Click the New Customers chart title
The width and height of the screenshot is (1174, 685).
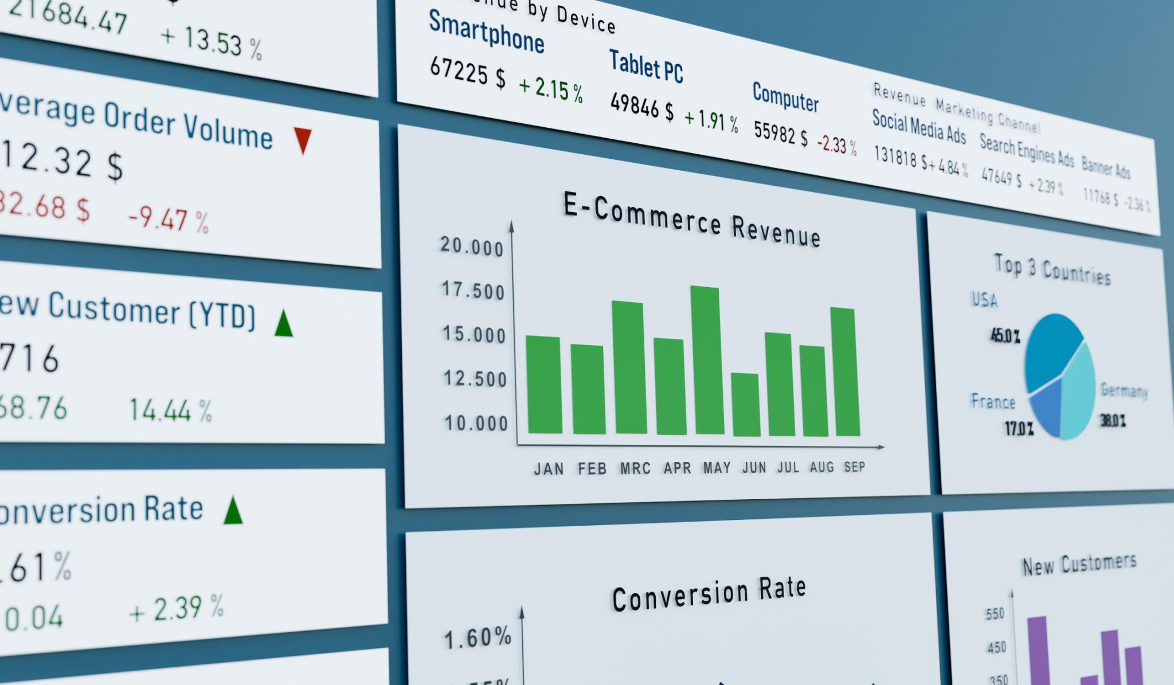click(1079, 563)
